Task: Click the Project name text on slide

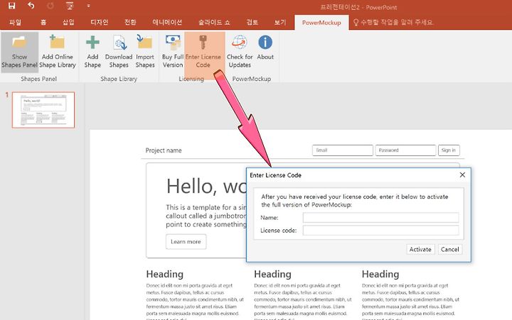Action: point(164,150)
